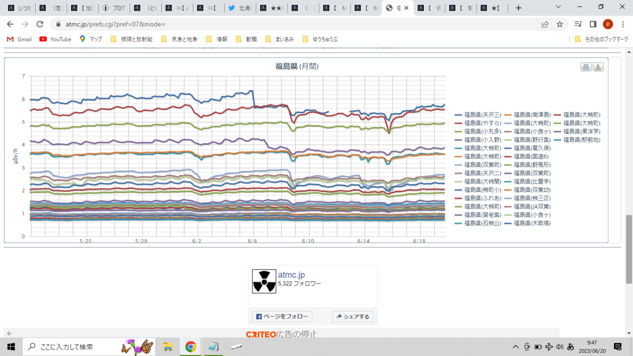Reload the atmc.jp page
This screenshot has height=356, width=633.
[x=40, y=24]
